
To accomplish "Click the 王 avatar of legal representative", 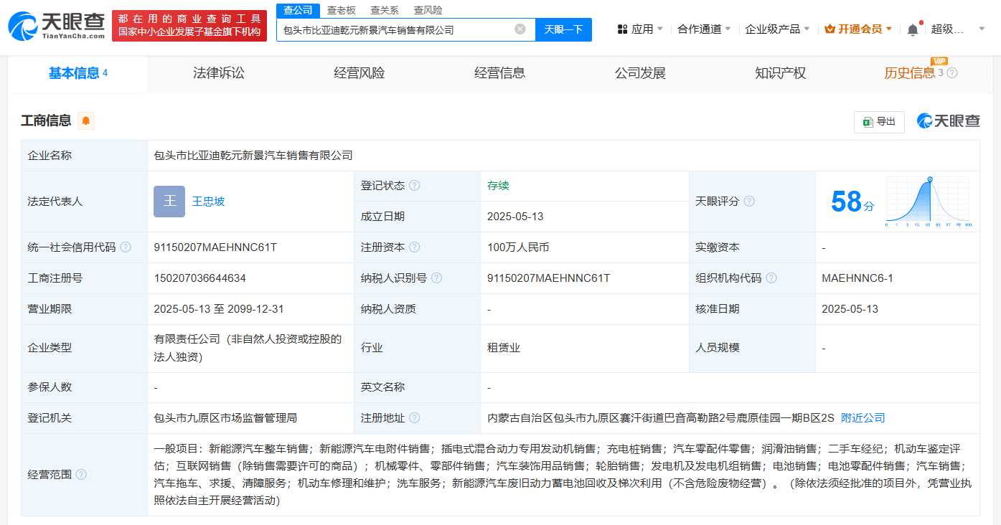I will point(169,202).
